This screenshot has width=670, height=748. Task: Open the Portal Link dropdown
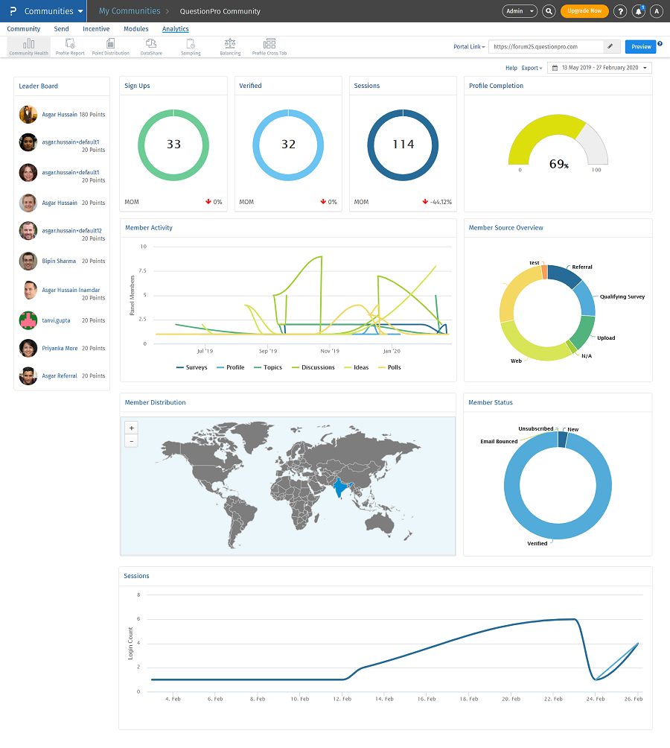[469, 47]
